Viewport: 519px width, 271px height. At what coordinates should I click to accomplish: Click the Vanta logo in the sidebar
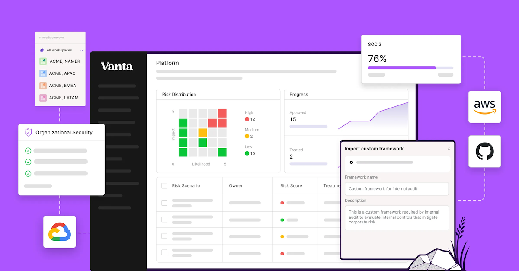(x=117, y=66)
